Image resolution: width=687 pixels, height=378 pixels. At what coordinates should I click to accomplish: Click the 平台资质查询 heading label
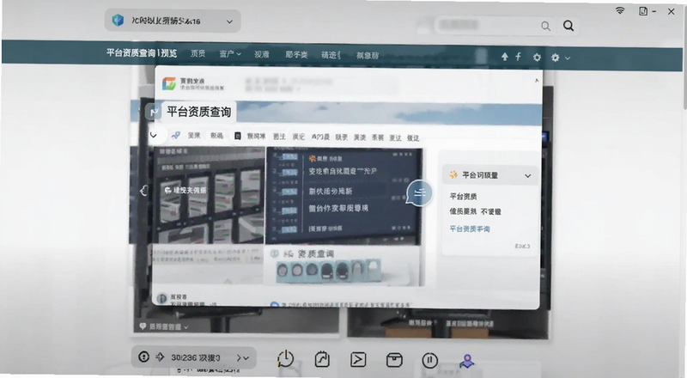pos(199,112)
